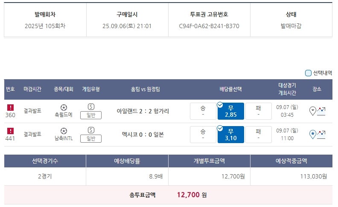This screenshot has height=207, width=338.
Task: Click the star location pin for match 441
Action: (x=313, y=135)
